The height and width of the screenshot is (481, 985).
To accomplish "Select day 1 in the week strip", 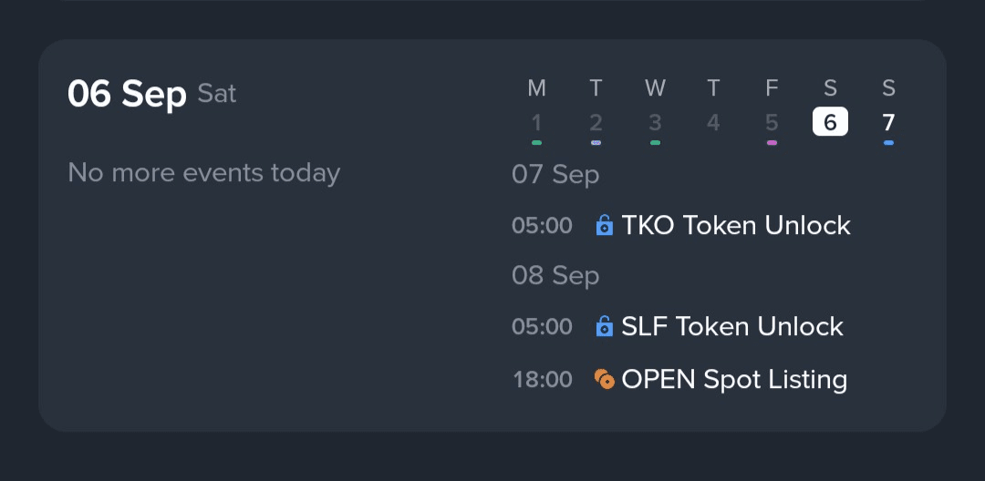I will [x=536, y=122].
